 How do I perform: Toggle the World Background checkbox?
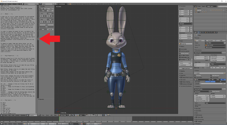tap(180, 51)
